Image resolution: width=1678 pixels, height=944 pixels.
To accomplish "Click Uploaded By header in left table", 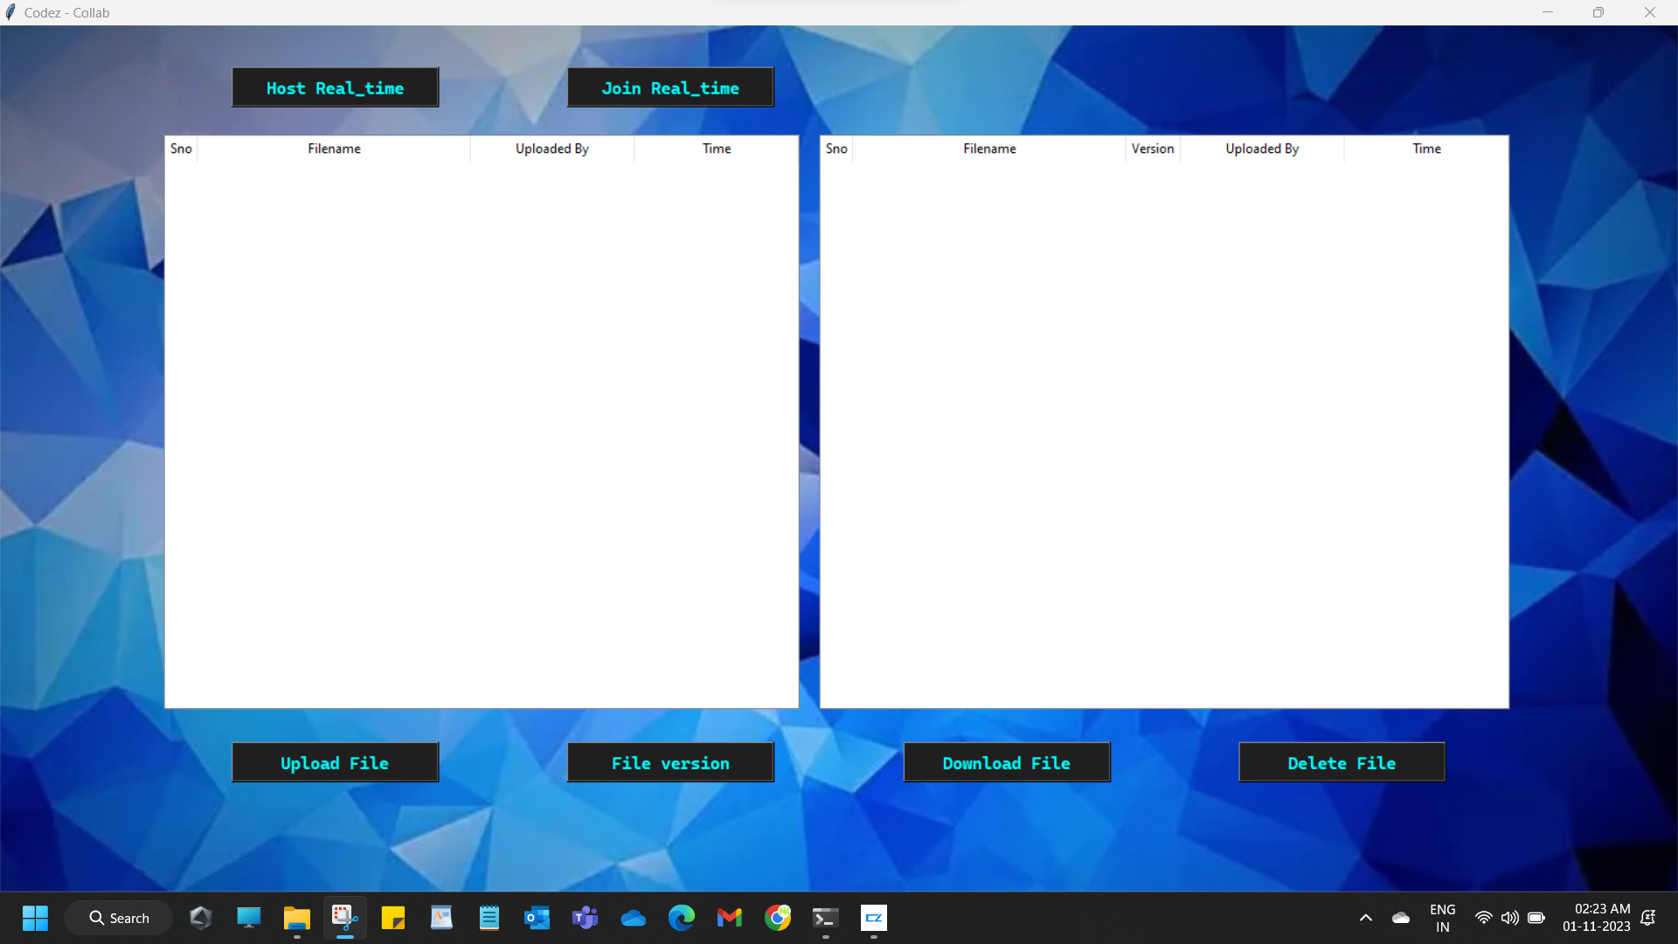I will (x=551, y=149).
